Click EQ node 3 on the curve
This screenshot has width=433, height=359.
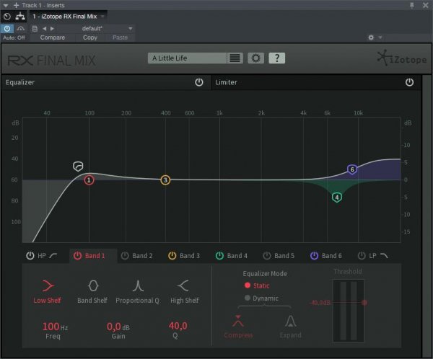(x=165, y=180)
